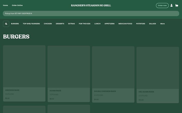Select the Mexican Food category

125,24
